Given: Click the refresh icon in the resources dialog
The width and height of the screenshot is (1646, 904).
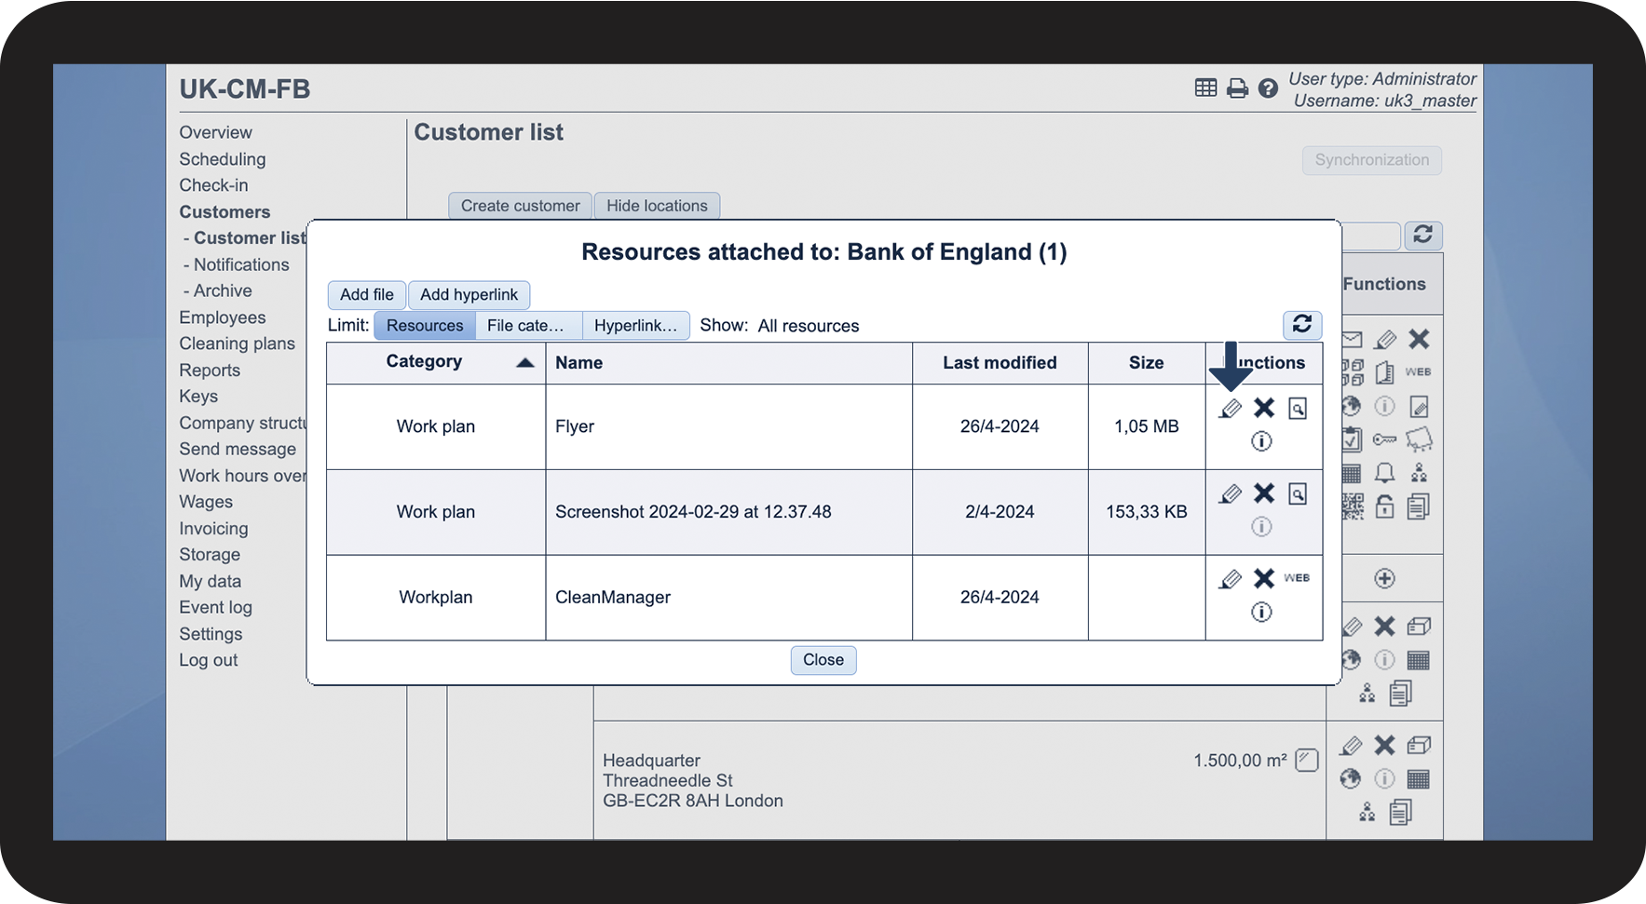Looking at the screenshot, I should (1302, 324).
